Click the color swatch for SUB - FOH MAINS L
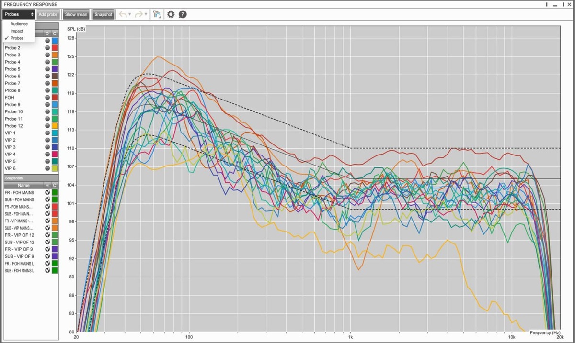The height and width of the screenshot is (343, 575). click(x=55, y=271)
